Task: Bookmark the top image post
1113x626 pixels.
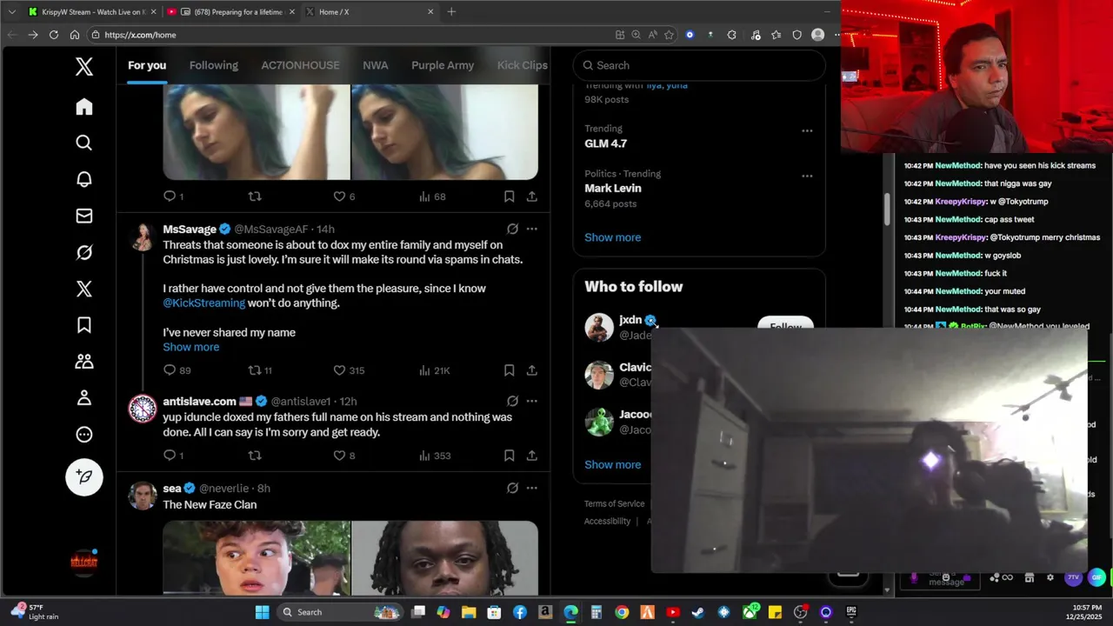Action: pyautogui.click(x=509, y=196)
